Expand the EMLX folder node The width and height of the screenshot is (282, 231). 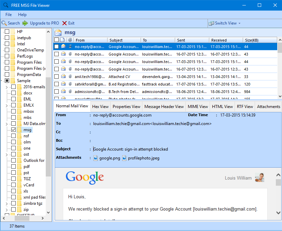pyautogui.click(x=7, y=105)
